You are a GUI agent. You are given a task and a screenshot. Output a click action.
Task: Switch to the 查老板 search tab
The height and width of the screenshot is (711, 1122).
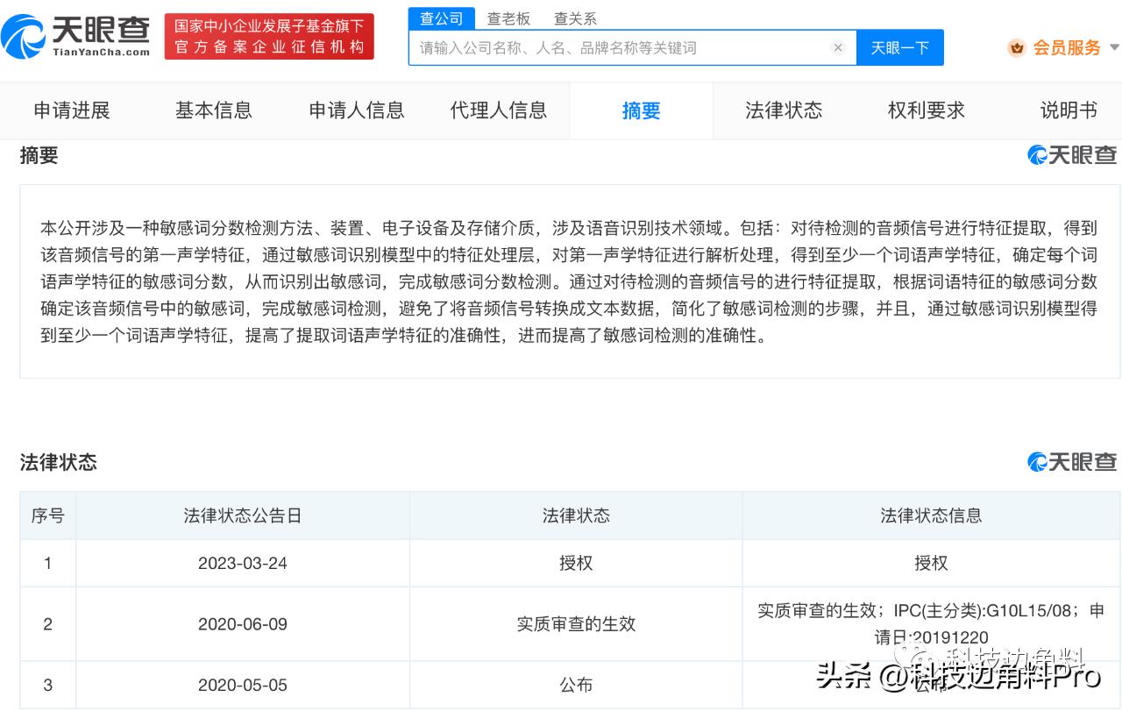(509, 18)
